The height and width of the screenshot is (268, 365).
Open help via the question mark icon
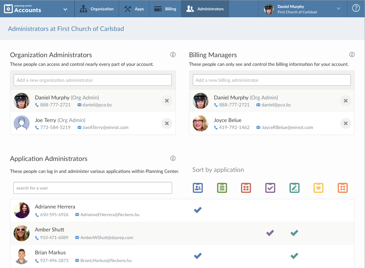[x=356, y=9]
